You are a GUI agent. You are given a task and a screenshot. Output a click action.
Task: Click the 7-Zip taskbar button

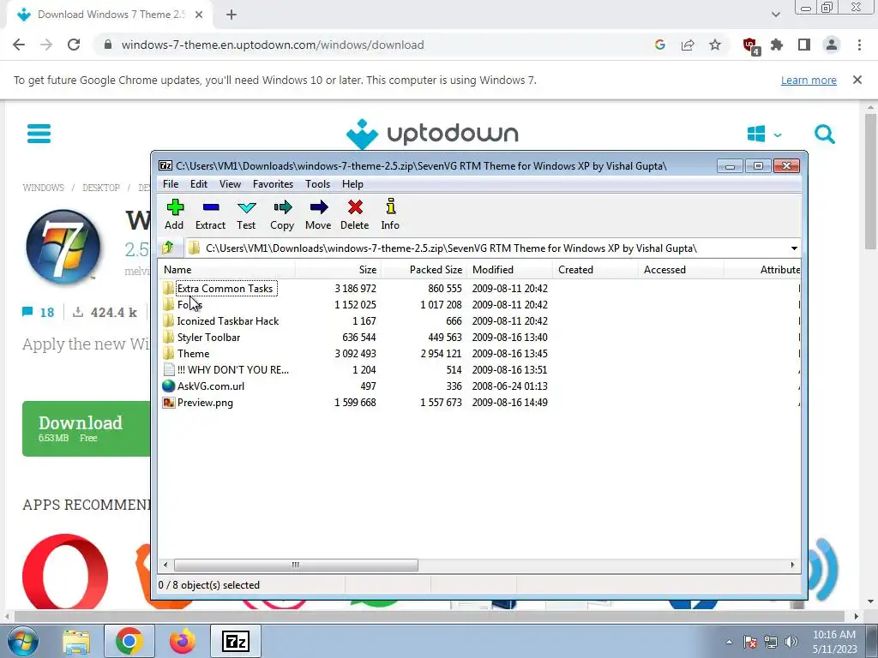pyautogui.click(x=236, y=641)
